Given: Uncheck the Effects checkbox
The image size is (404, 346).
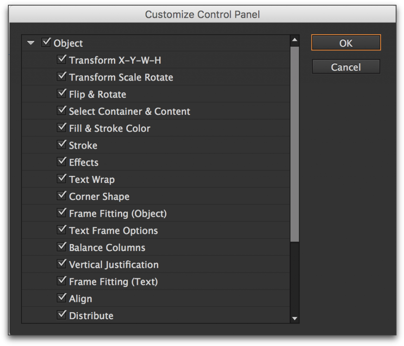Looking at the screenshot, I should (x=61, y=162).
